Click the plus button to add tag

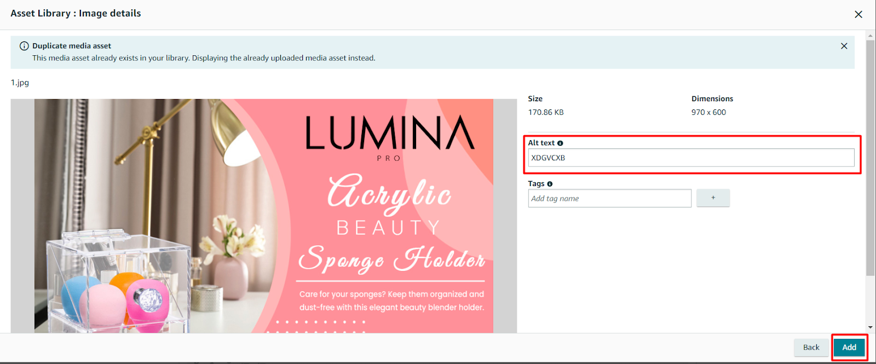[713, 198]
